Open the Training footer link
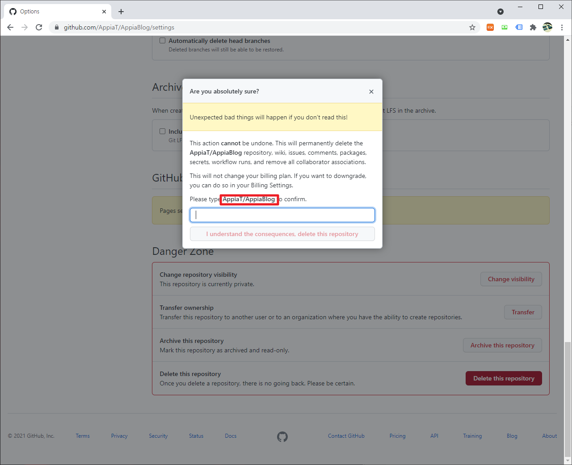This screenshot has height=465, width=572. click(472, 436)
